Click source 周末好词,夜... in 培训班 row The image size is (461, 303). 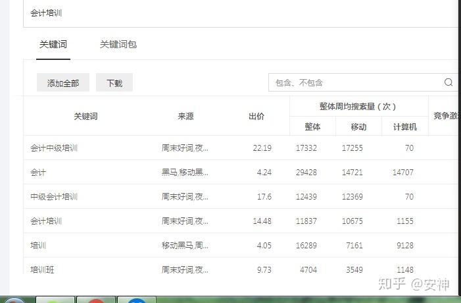tap(185, 269)
